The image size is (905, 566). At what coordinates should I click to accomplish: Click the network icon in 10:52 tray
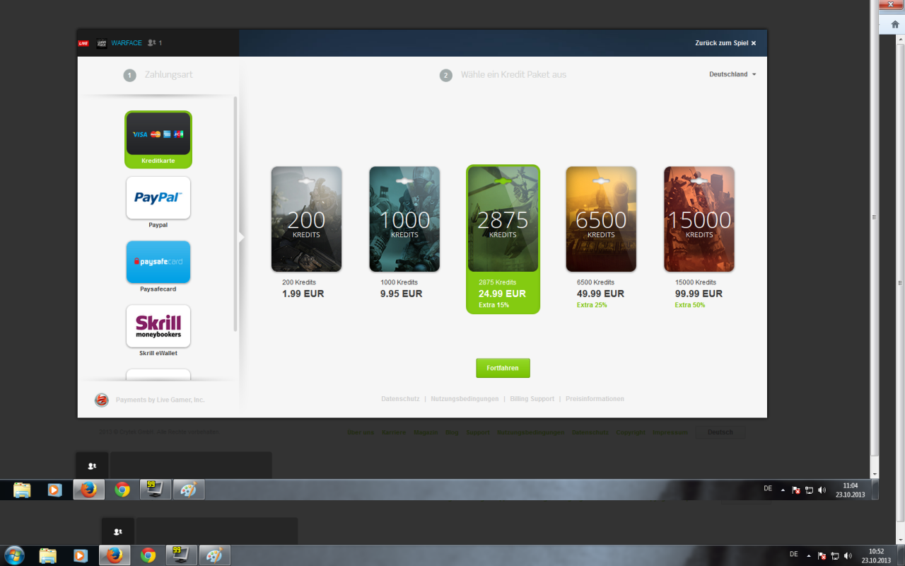pyautogui.click(x=834, y=555)
